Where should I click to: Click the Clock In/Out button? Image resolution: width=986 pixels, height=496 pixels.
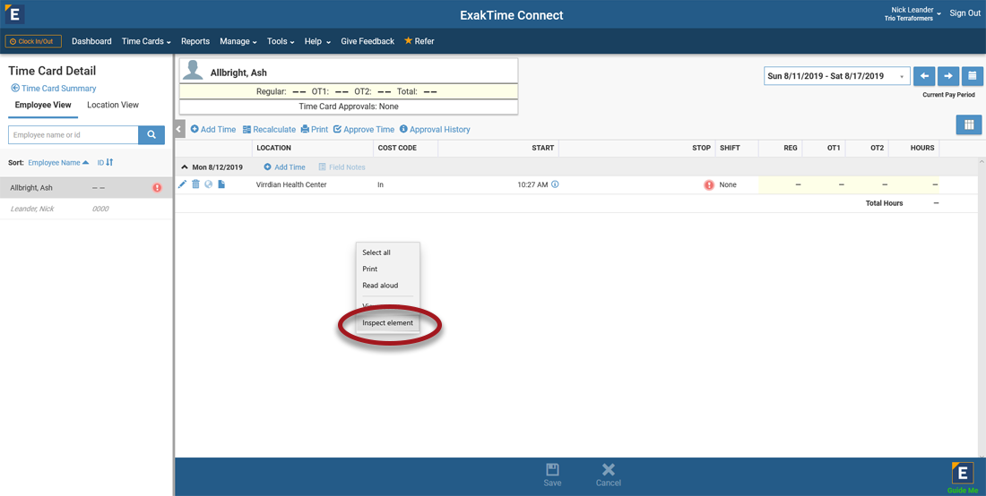tap(33, 41)
